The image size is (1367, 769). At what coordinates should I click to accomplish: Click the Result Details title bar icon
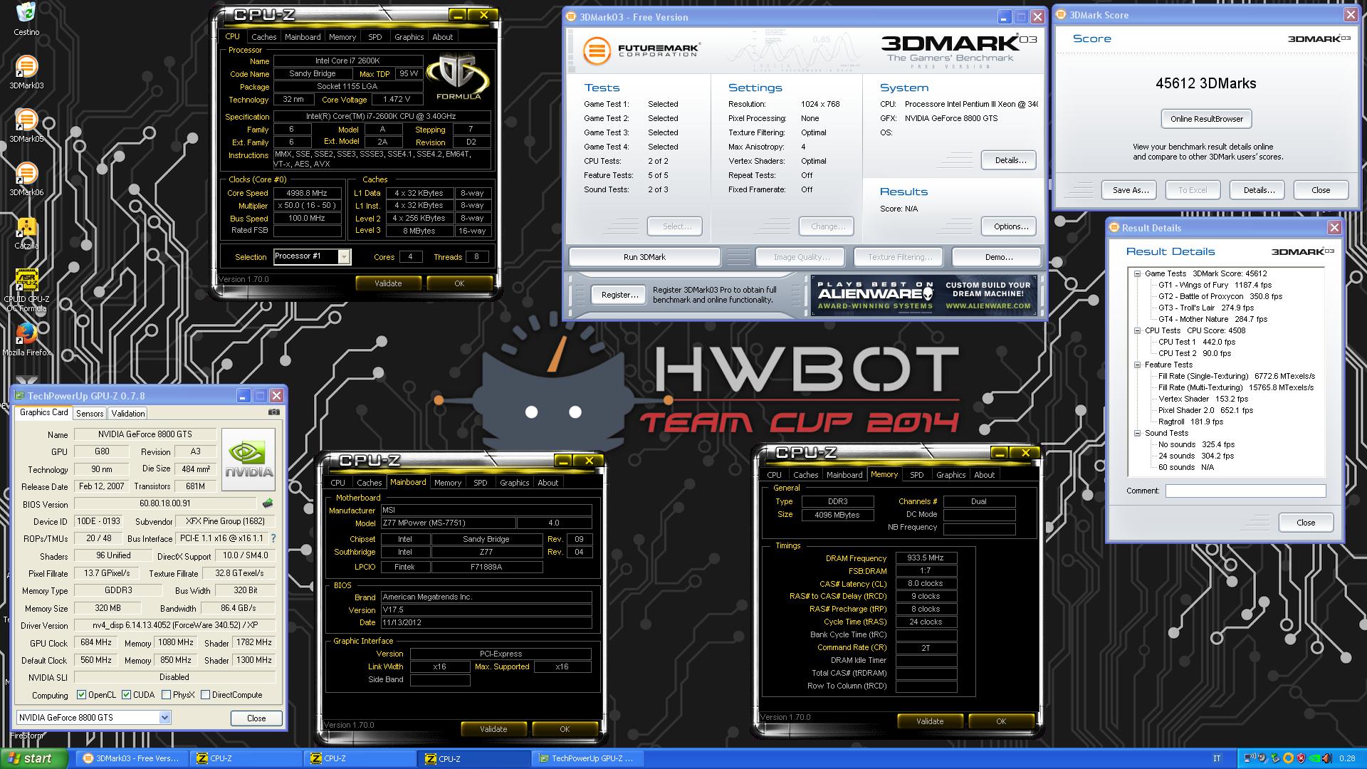pos(1114,228)
